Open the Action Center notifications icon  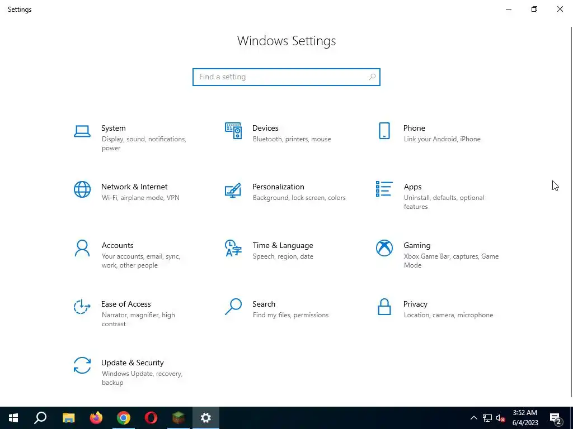(556, 418)
